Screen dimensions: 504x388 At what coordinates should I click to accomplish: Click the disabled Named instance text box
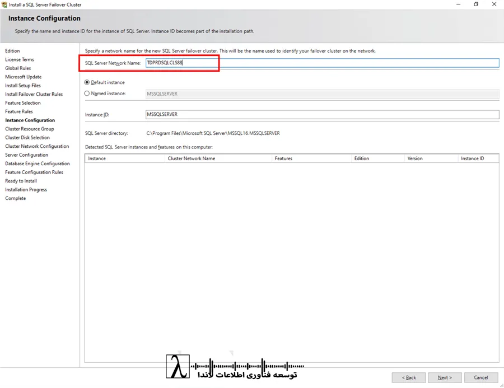click(322, 94)
